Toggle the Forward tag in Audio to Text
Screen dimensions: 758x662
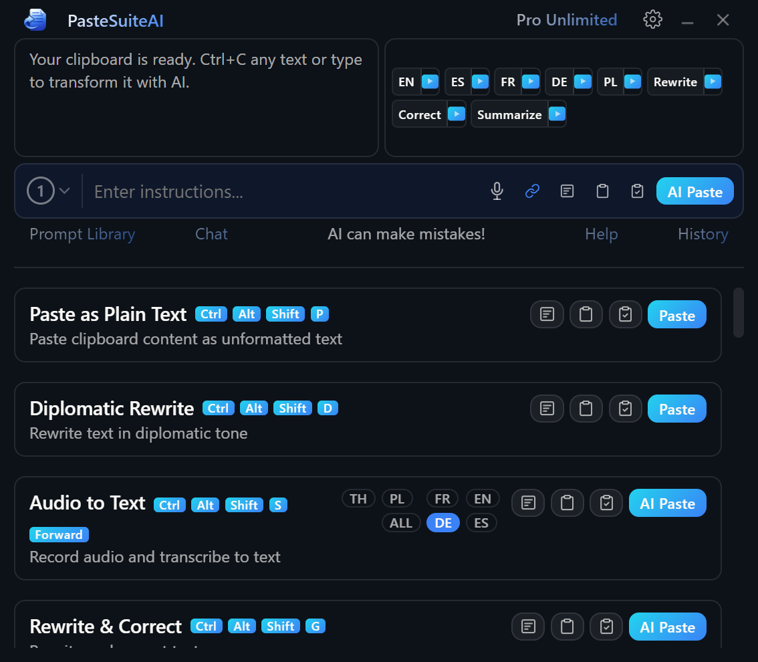tap(59, 534)
